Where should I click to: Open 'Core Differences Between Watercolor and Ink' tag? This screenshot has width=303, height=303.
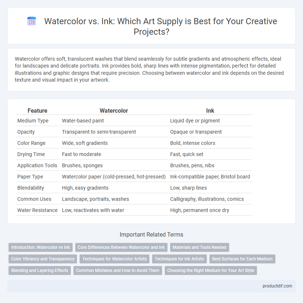coord(121,247)
